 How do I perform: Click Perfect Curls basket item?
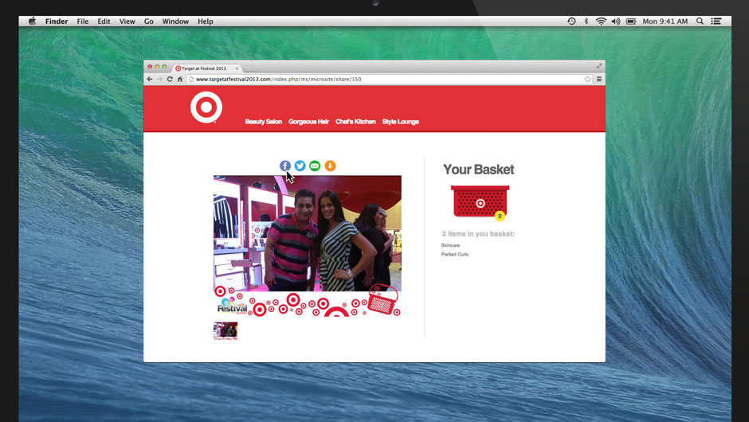[x=455, y=255]
